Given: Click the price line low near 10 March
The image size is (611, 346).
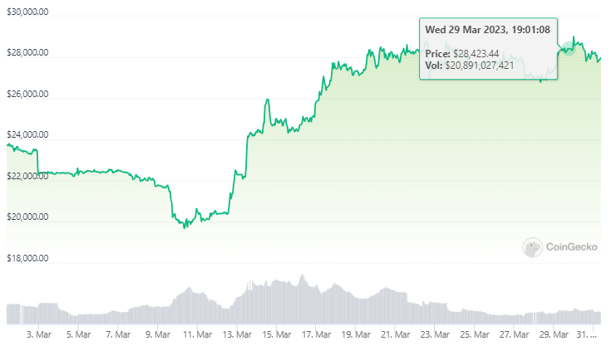Looking at the screenshot, I should coord(185,227).
